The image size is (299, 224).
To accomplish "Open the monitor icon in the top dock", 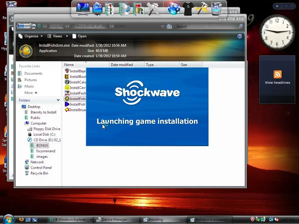I will click(x=83, y=9).
